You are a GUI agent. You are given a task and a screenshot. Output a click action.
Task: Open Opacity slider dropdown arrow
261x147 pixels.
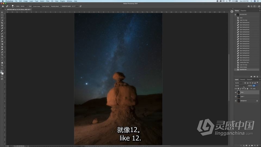(257, 86)
